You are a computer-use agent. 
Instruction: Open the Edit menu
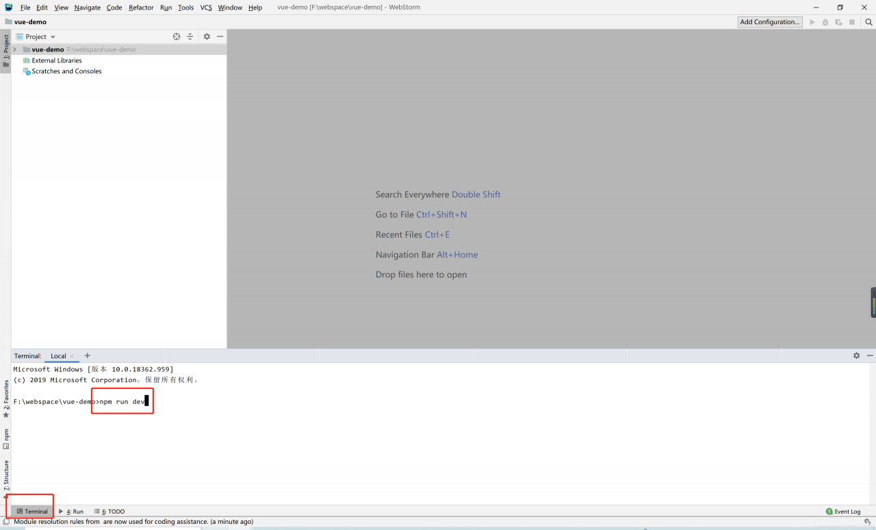click(42, 8)
